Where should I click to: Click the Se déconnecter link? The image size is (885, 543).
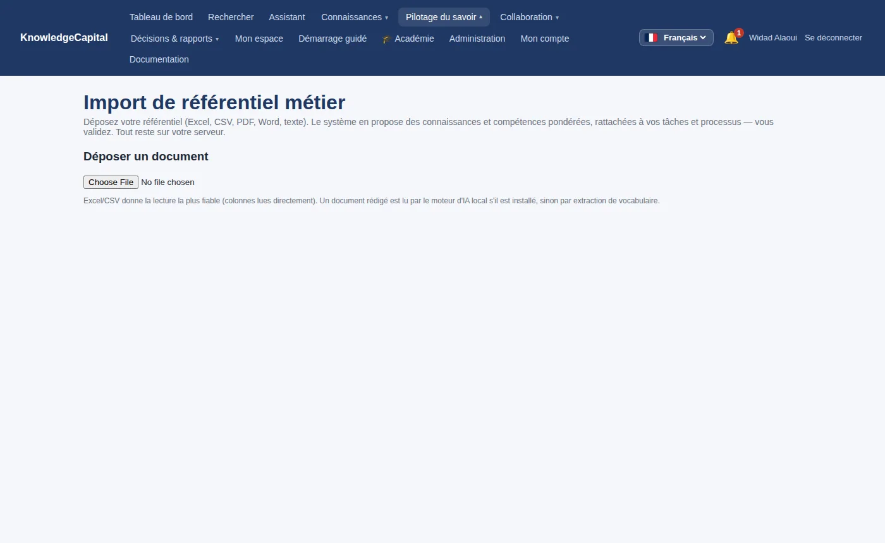pyautogui.click(x=833, y=38)
